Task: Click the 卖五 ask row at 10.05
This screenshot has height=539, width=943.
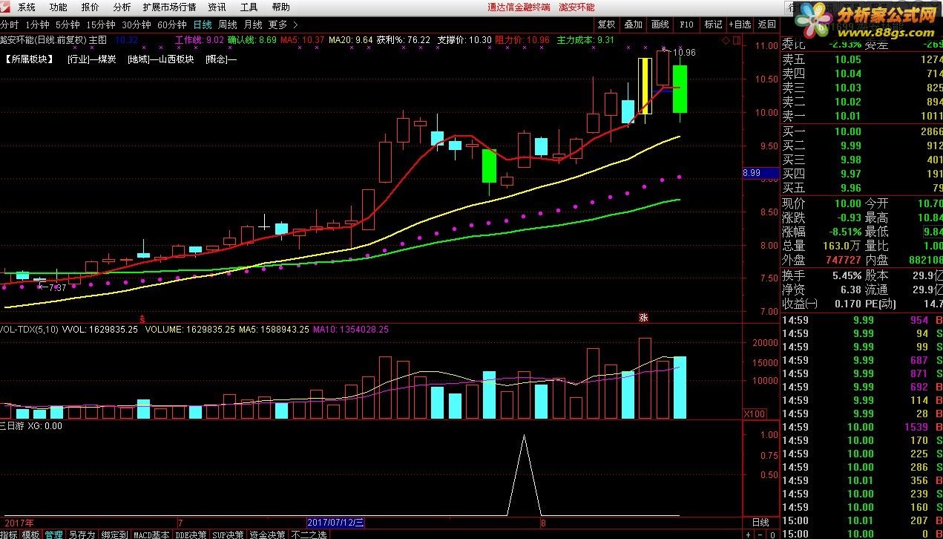Action: (861, 59)
